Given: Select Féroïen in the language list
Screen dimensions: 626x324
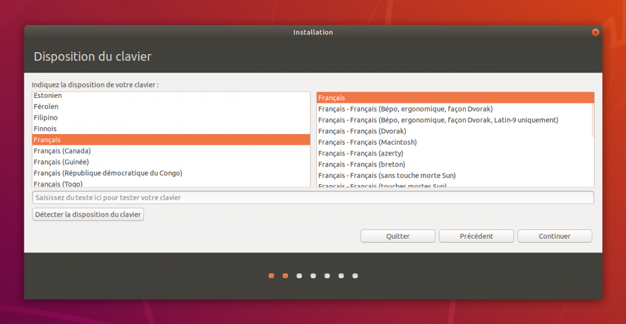Looking at the screenshot, I should click(171, 107).
